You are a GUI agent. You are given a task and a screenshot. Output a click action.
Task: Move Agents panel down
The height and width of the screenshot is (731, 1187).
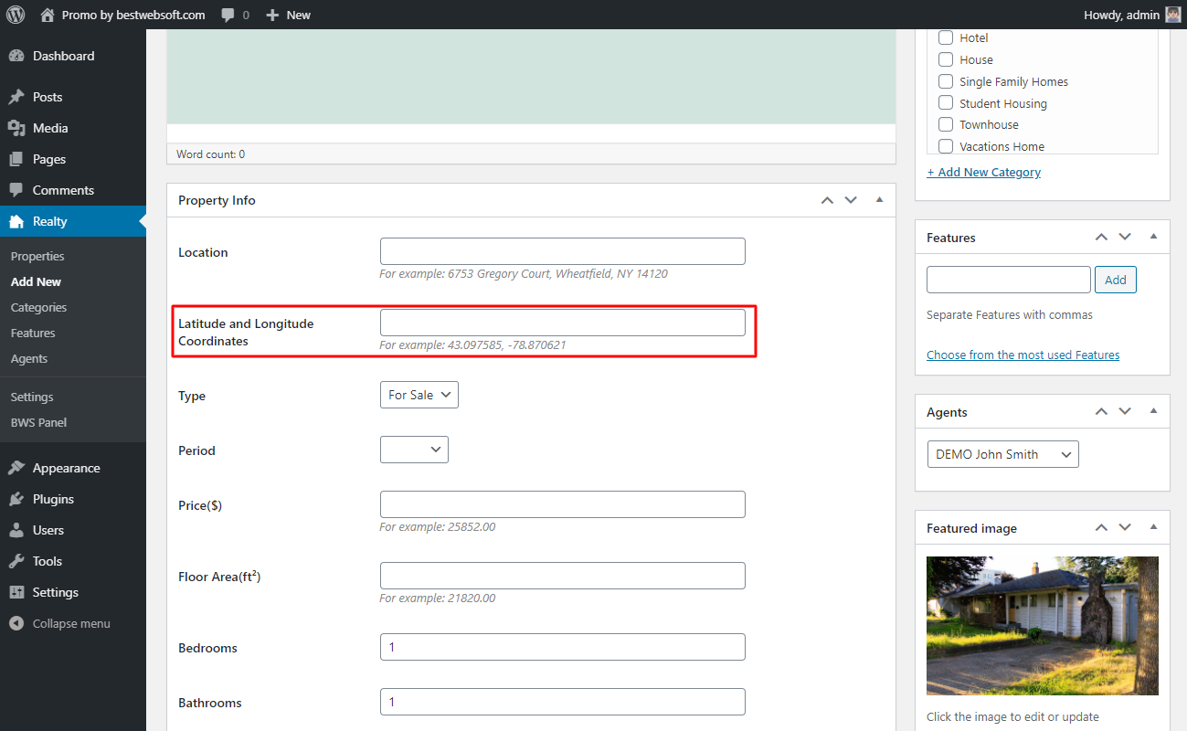coord(1125,411)
